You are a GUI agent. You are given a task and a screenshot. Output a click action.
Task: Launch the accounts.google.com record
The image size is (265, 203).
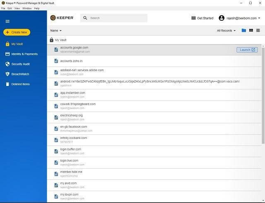click(247, 50)
